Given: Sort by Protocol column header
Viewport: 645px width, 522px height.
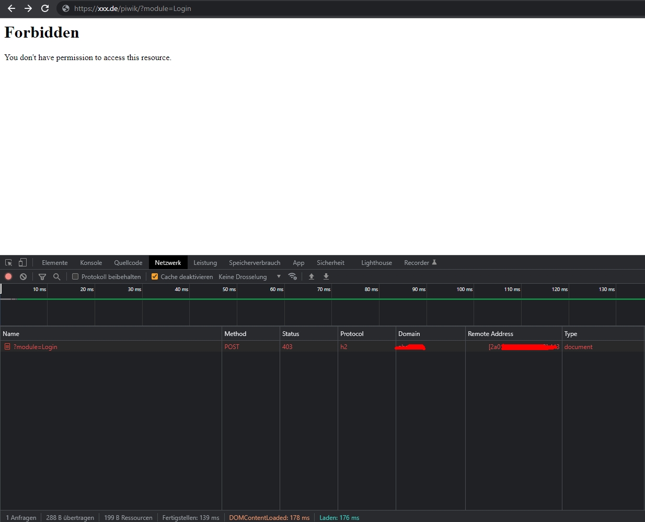Looking at the screenshot, I should click(x=367, y=333).
